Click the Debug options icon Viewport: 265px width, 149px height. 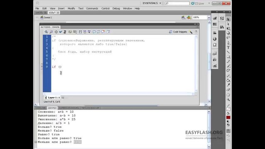click(75, 32)
